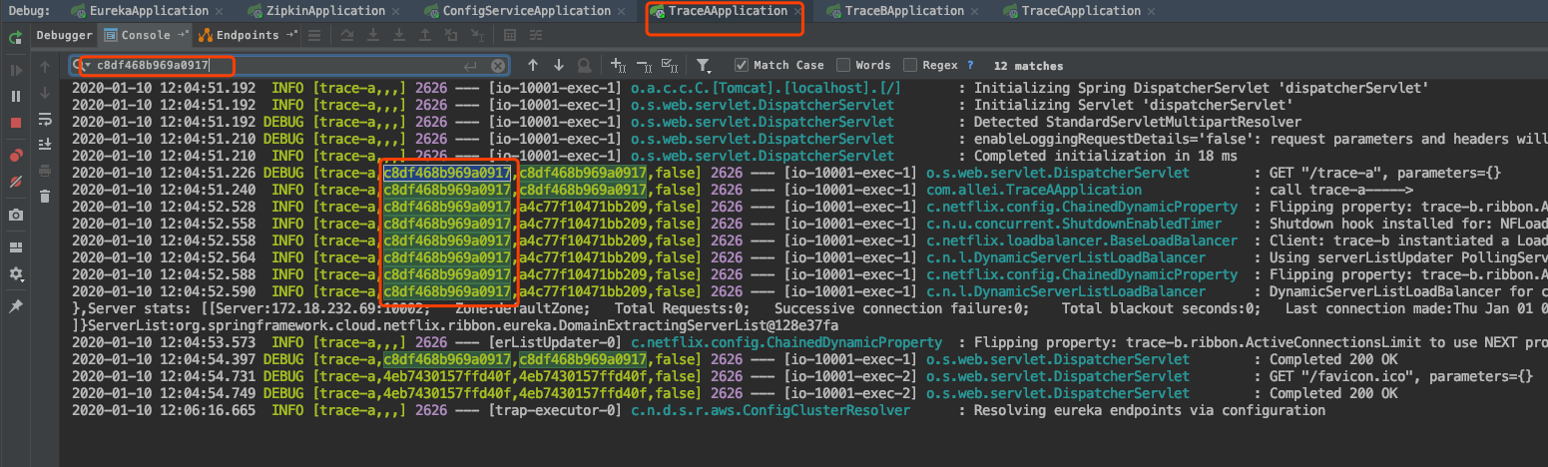Click Force Step Into icon
Screen dimensions: 1548x467
(x=399, y=36)
